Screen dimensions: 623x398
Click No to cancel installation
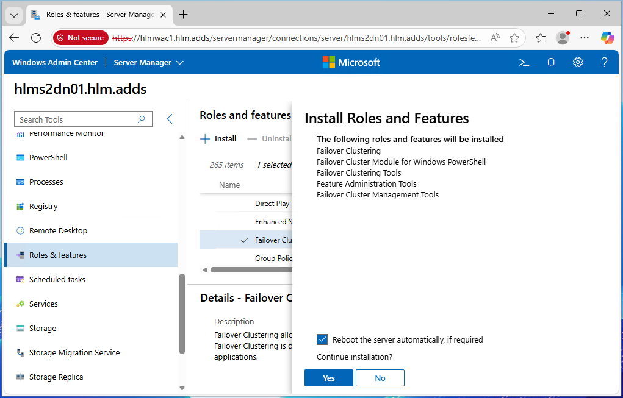(x=380, y=378)
